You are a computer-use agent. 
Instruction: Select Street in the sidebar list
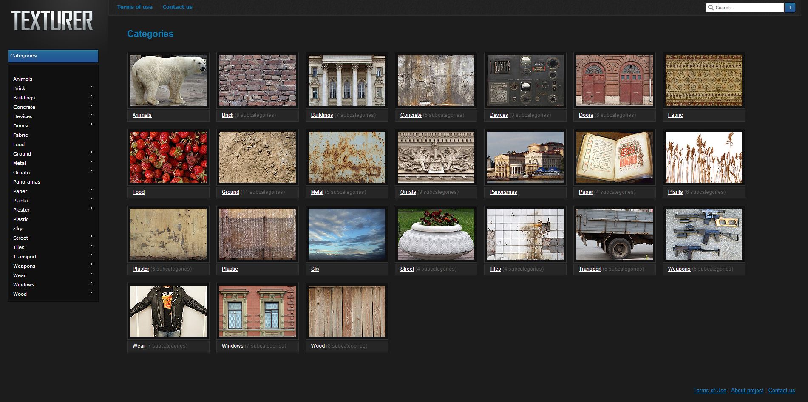(x=20, y=238)
